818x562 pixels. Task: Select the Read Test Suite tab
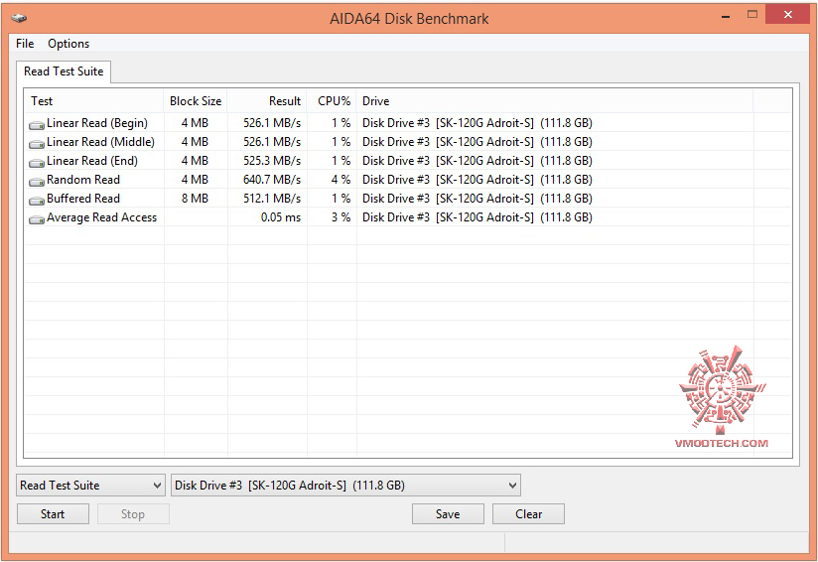coord(64,71)
